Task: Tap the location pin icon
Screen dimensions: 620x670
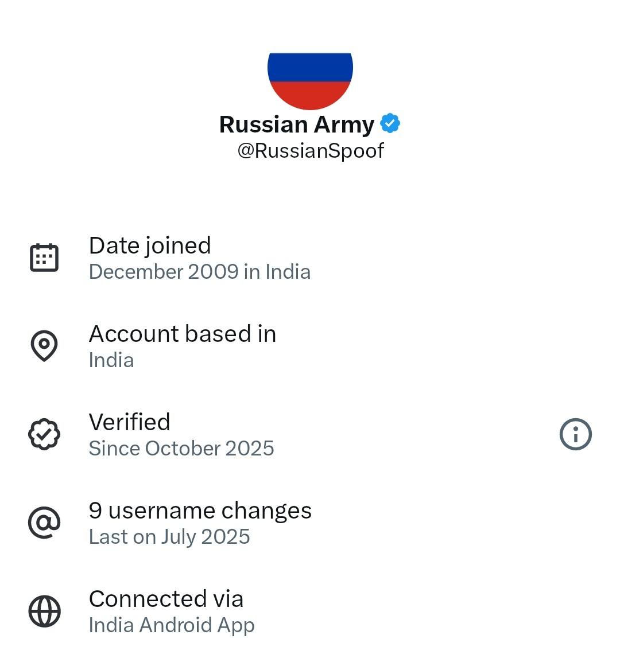Action: tap(44, 346)
